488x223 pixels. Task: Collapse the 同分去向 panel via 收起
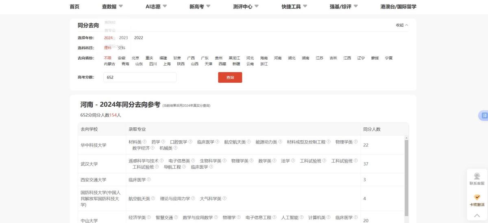coord(402,25)
